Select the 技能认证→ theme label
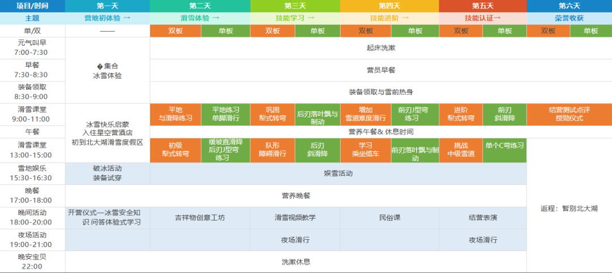The width and height of the screenshot is (612, 273). click(482, 18)
